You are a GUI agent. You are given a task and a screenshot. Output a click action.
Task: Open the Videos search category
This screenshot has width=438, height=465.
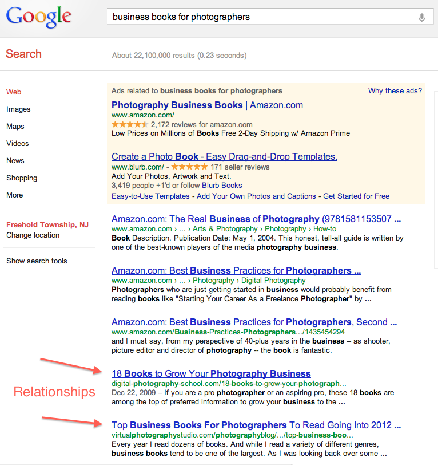pos(18,144)
